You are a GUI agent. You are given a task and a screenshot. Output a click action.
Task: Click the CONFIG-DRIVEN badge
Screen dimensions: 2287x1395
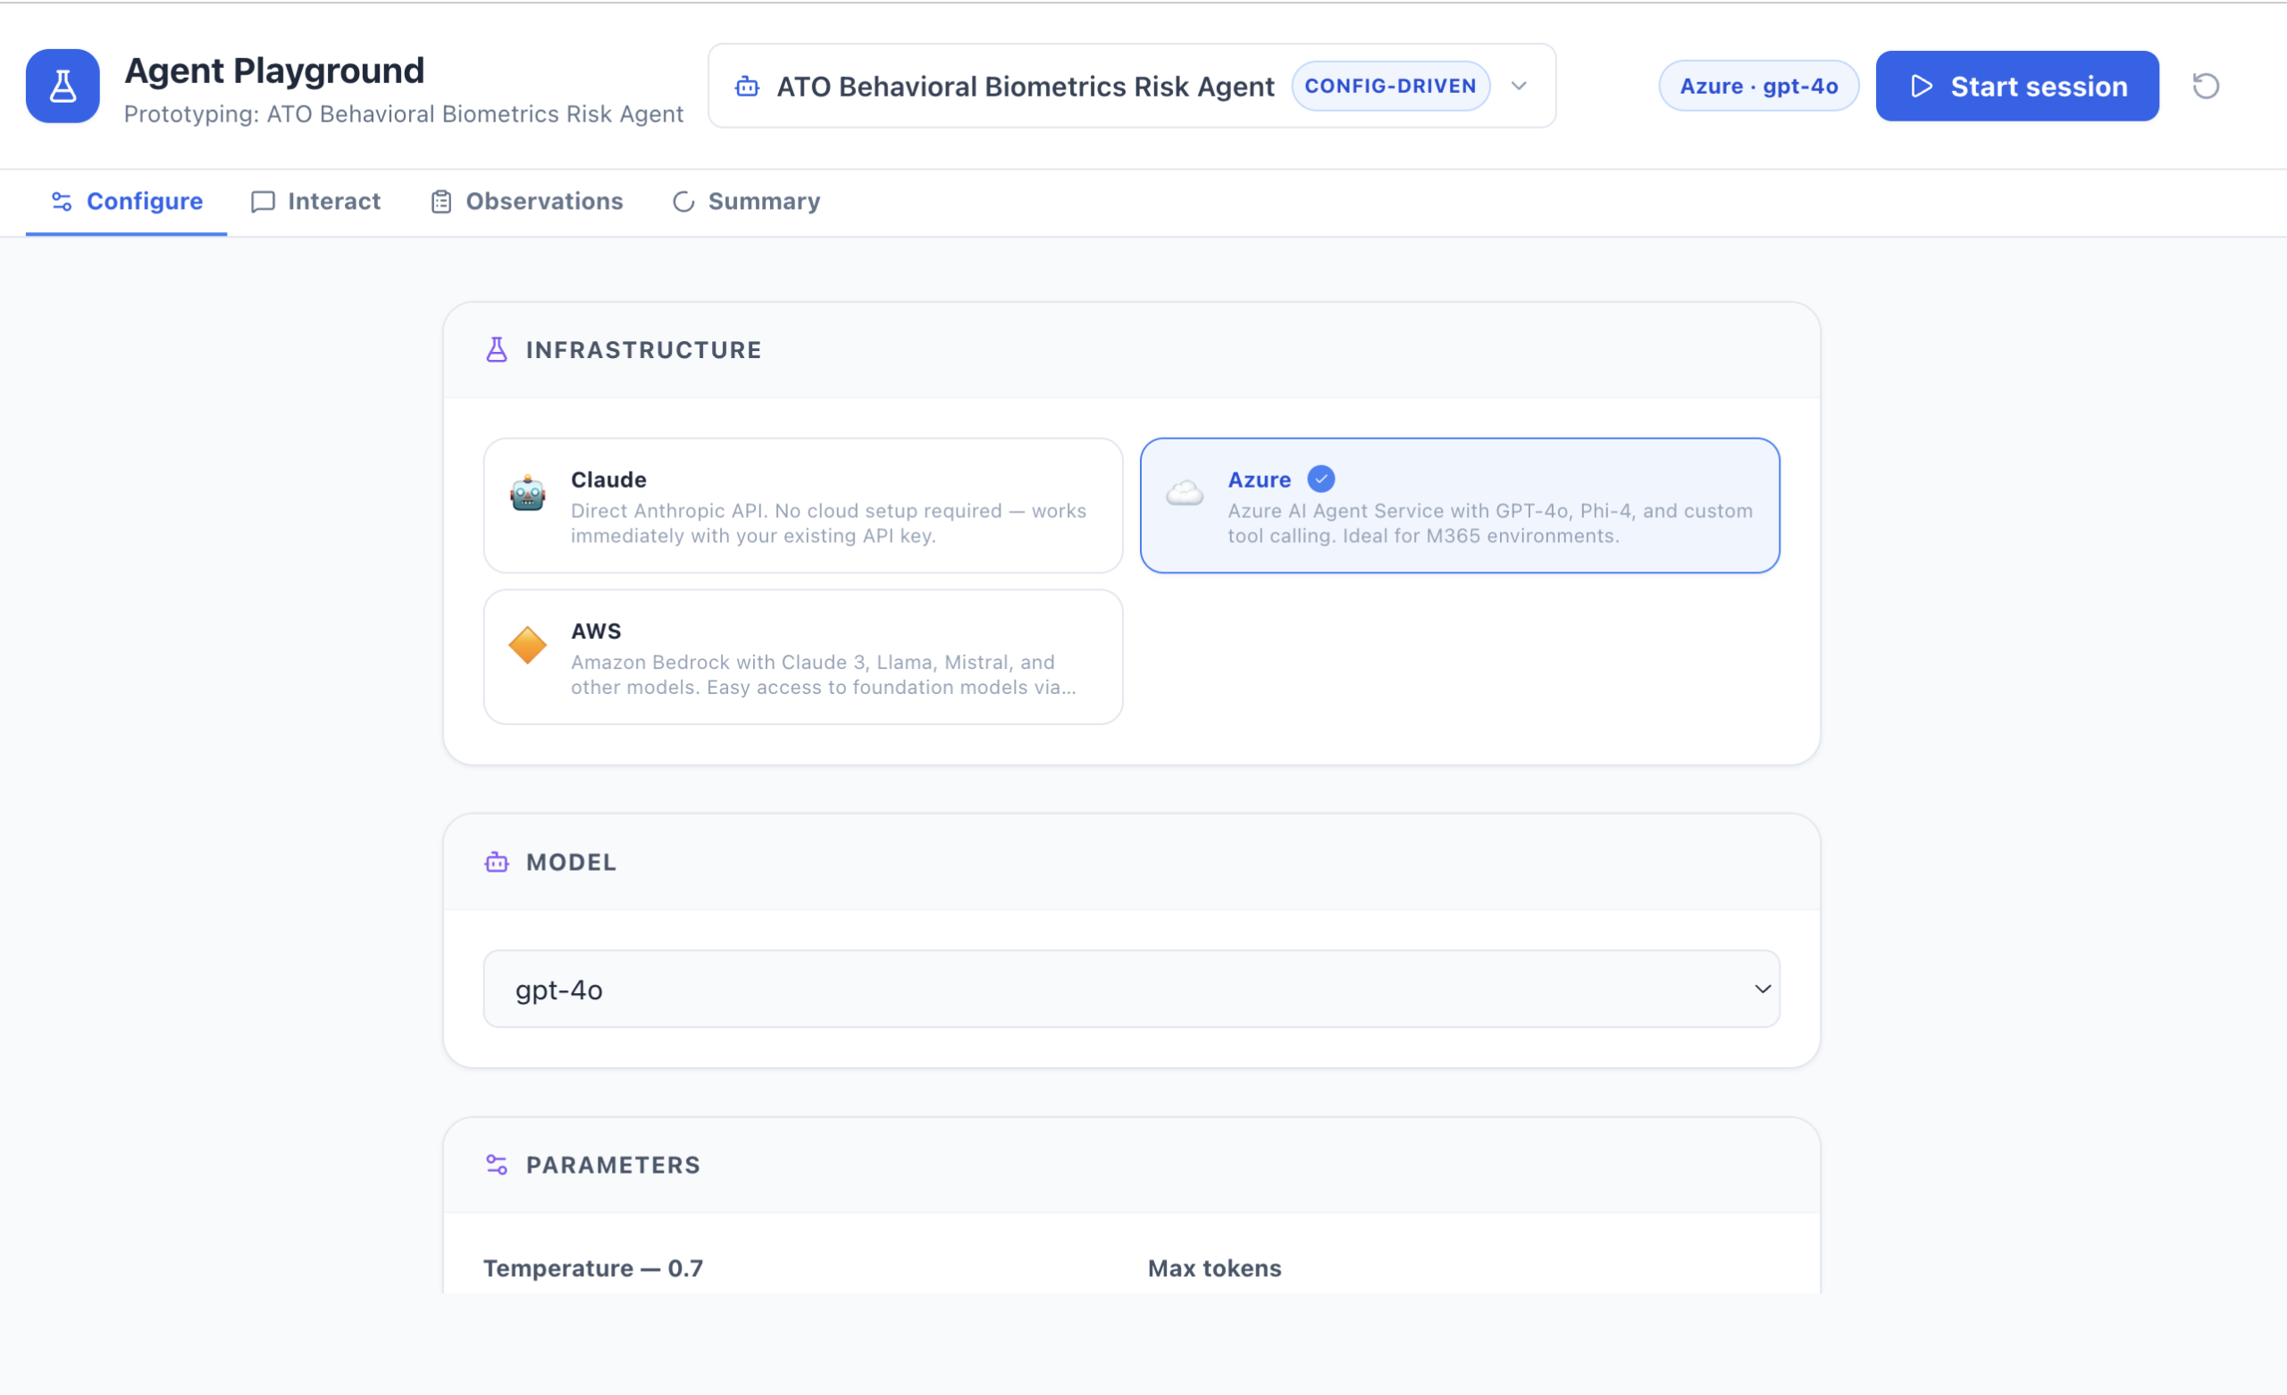1389,86
